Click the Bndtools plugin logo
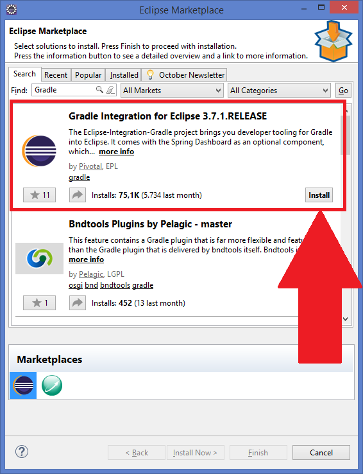 [x=40, y=258]
